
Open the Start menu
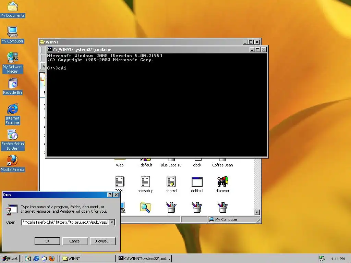pos(10,259)
